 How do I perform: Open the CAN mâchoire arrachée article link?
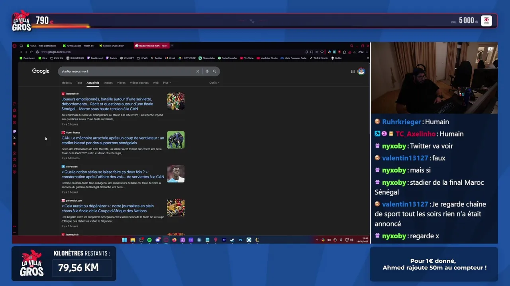[x=113, y=140]
